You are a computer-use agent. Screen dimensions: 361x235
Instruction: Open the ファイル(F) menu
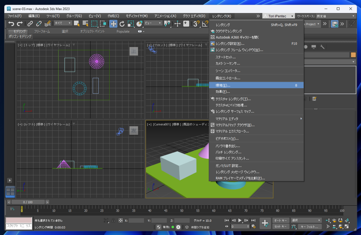[x=14, y=16]
